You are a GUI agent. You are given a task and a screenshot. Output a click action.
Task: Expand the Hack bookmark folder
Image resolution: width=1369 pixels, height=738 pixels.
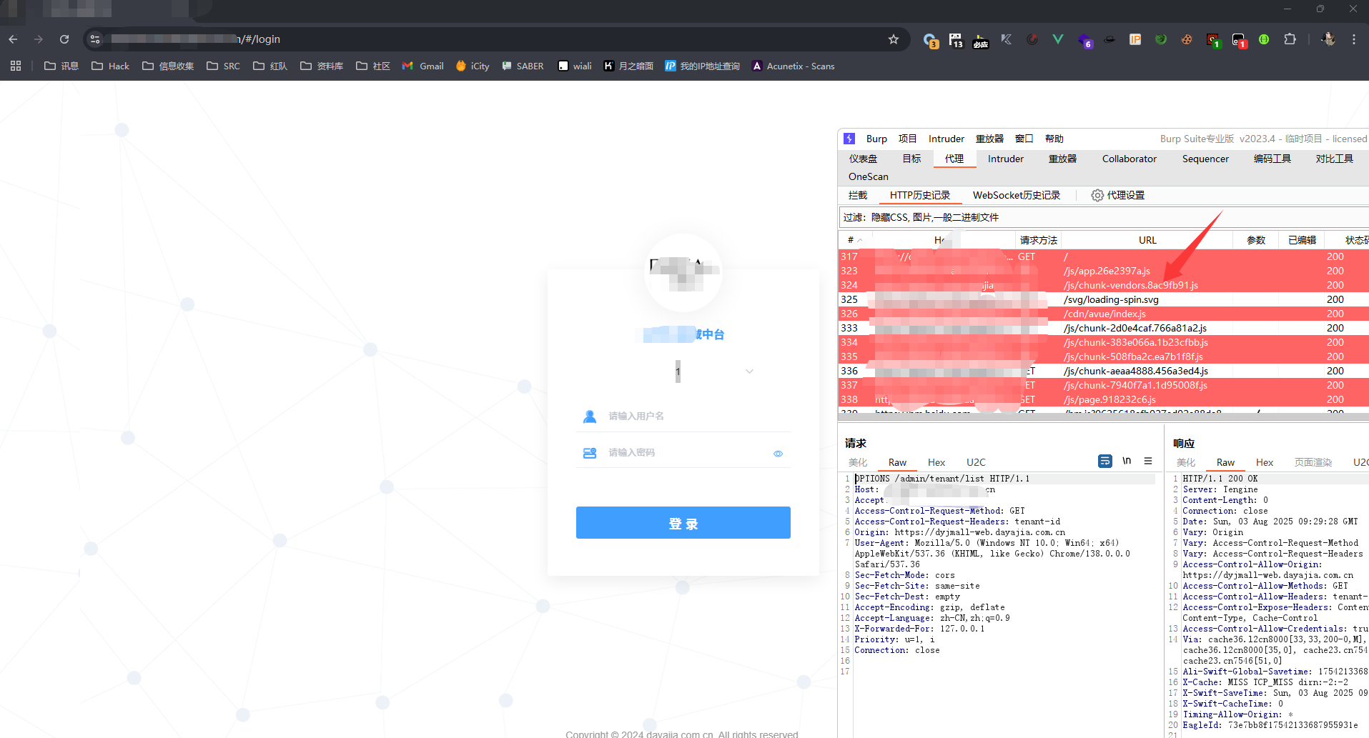tap(110, 66)
